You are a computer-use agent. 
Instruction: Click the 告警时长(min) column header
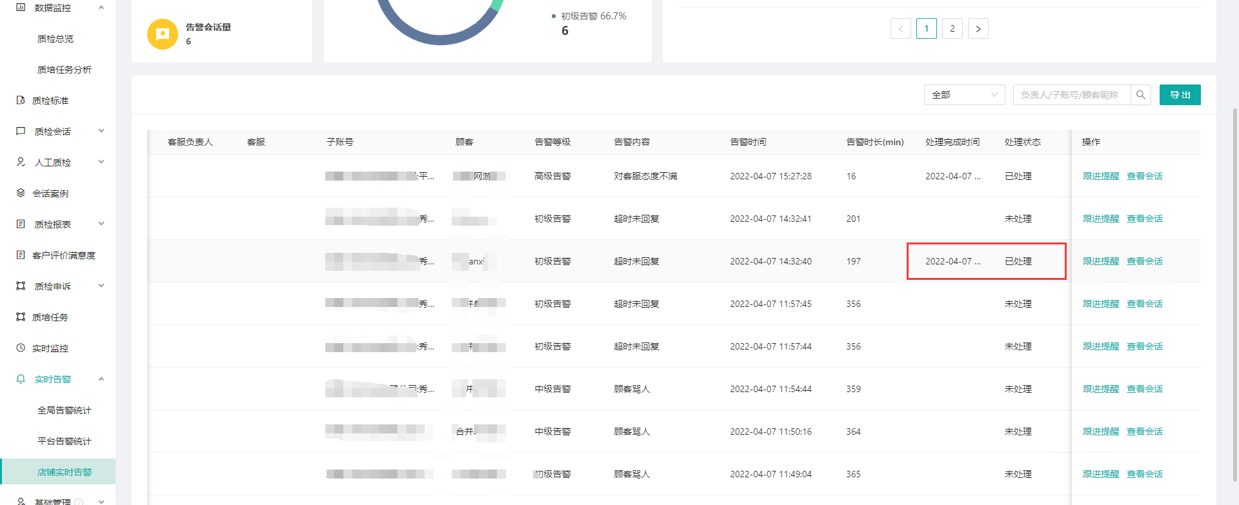click(875, 142)
